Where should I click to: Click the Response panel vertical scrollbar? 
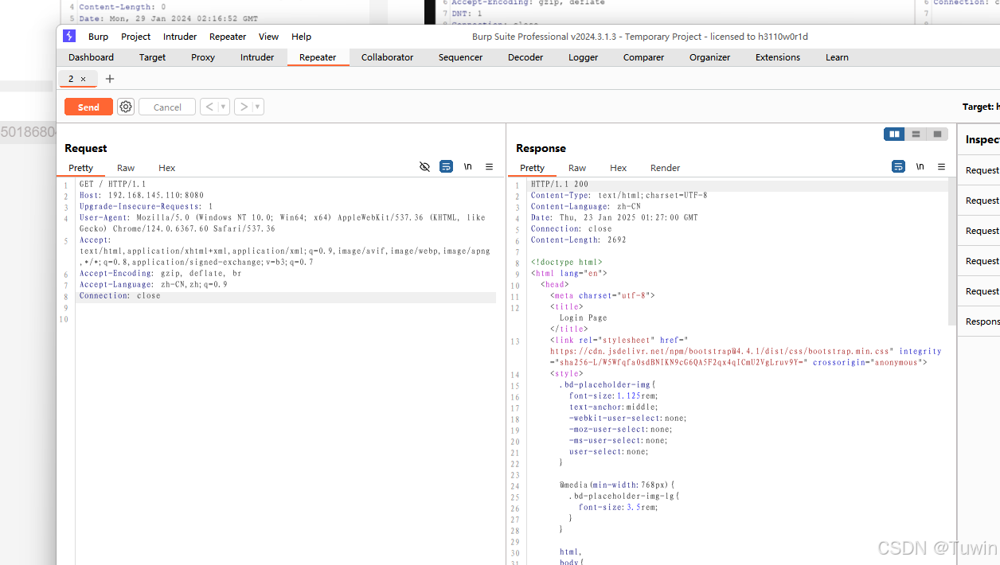point(951,251)
